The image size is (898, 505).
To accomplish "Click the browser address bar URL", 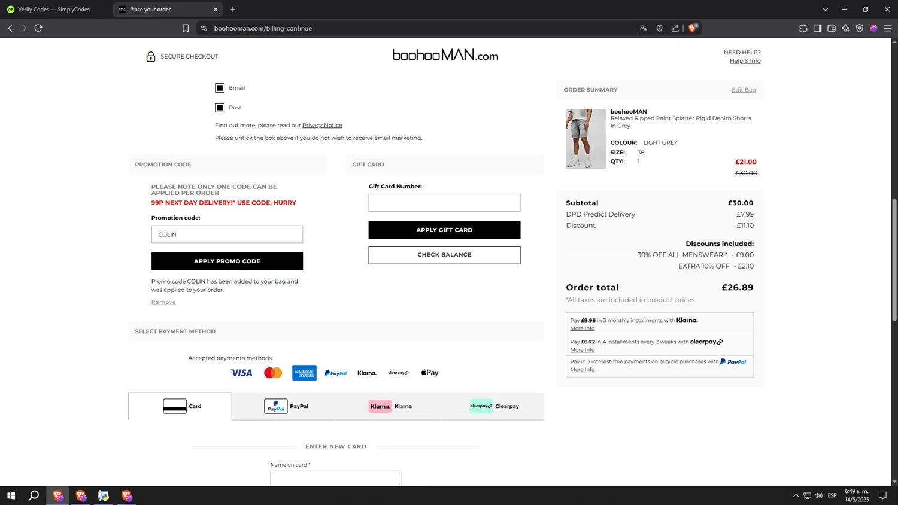I will 263,28.
